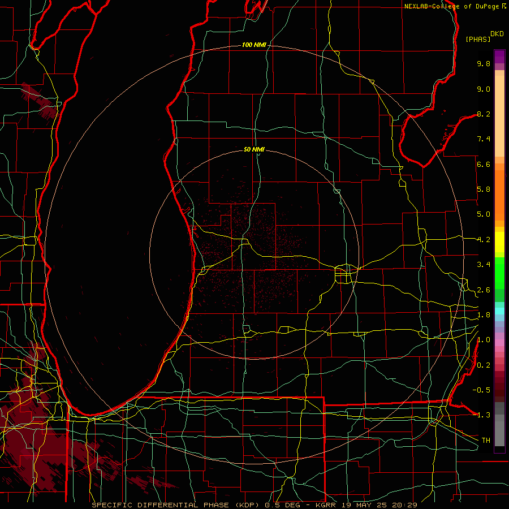This screenshot has height=509, width=509.
Task: Select the 3.4 legend value
Action: pyautogui.click(x=484, y=265)
